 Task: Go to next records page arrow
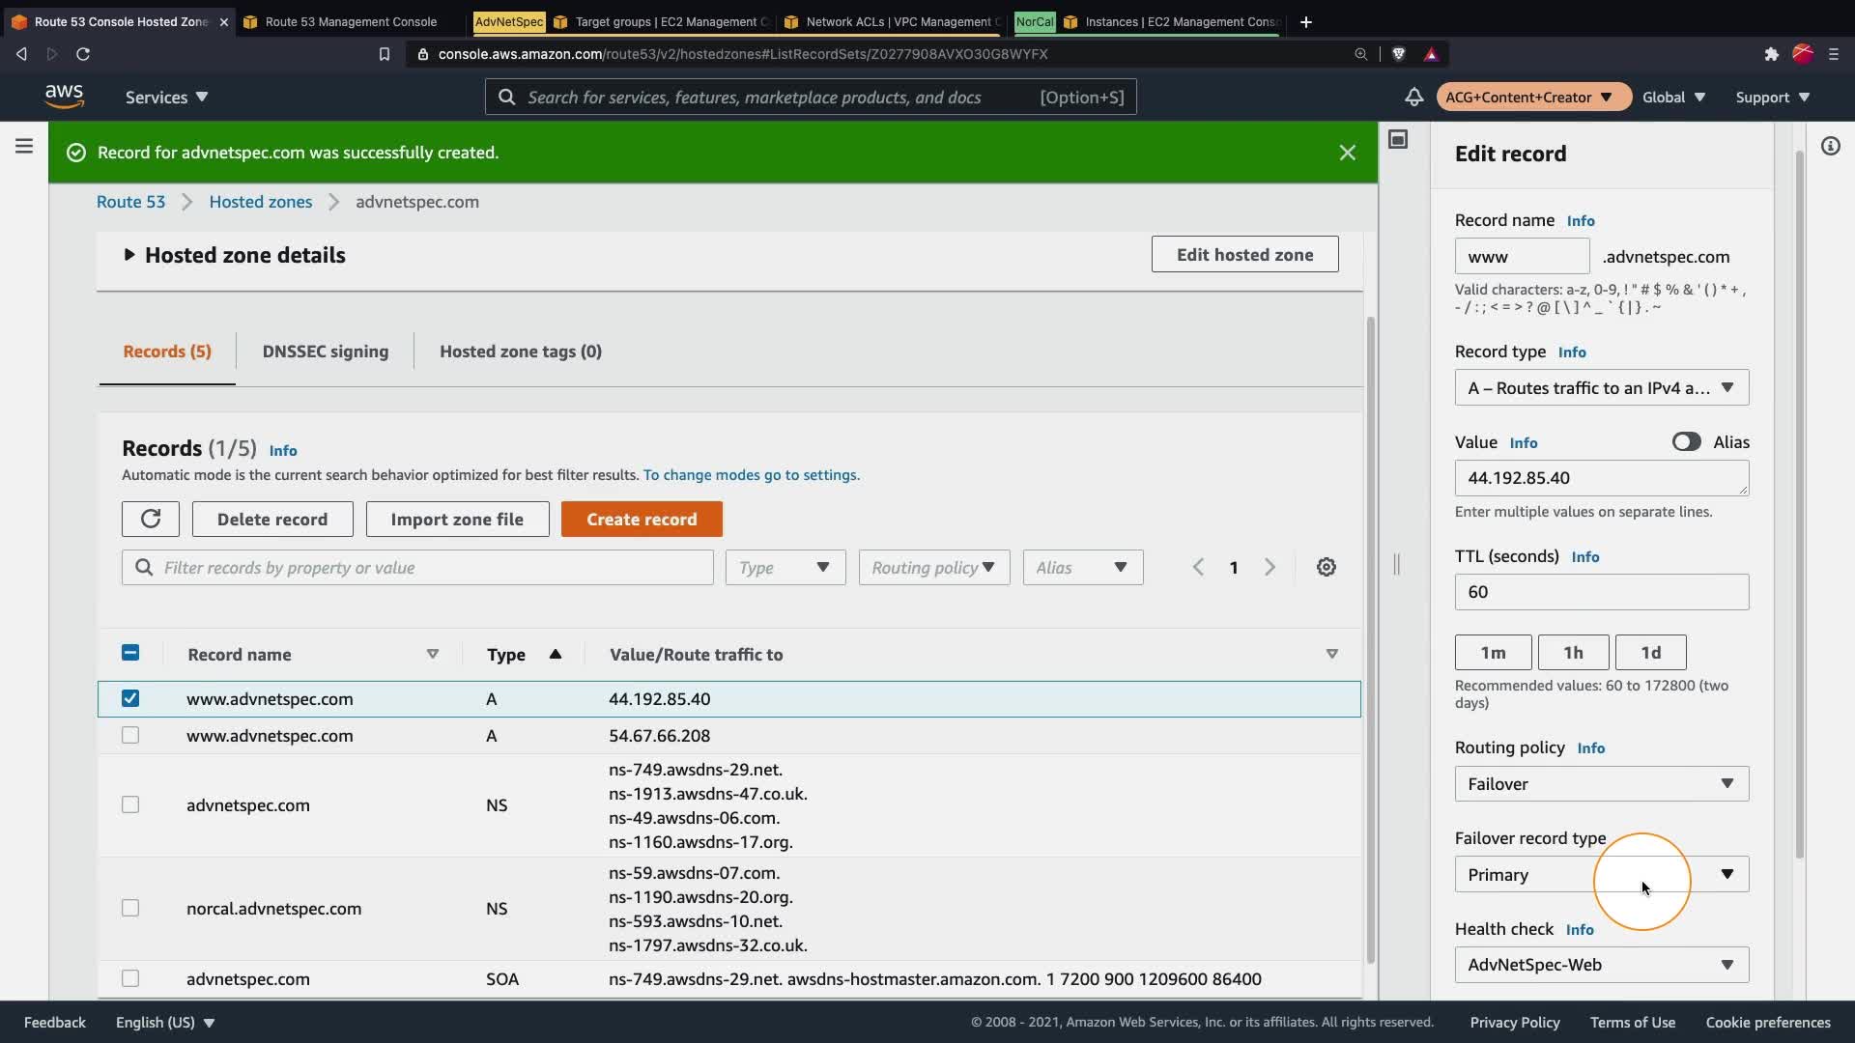1270,568
